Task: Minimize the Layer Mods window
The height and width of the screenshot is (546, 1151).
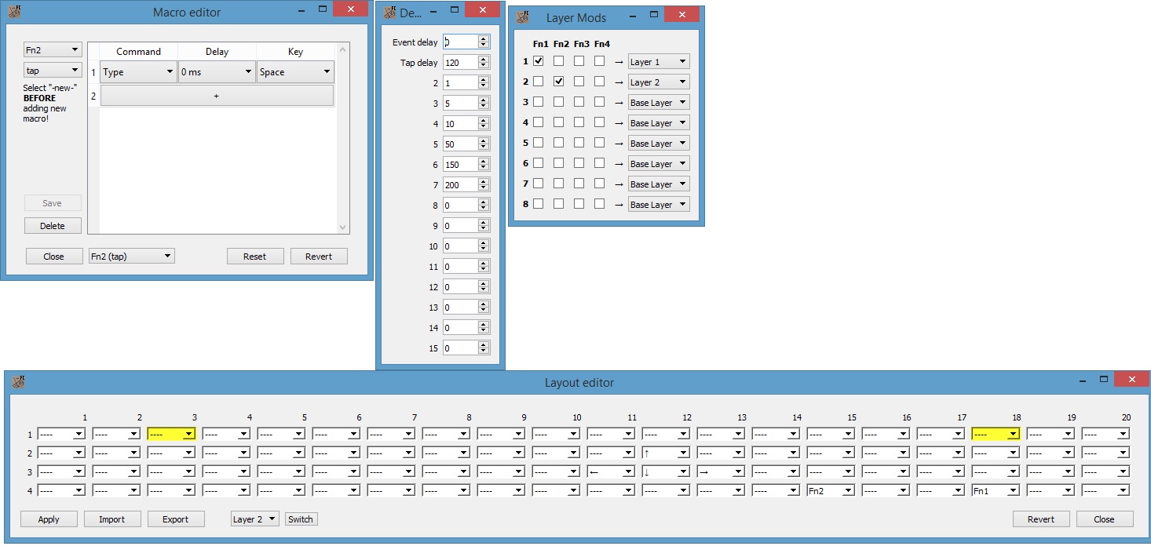Action: coord(631,15)
